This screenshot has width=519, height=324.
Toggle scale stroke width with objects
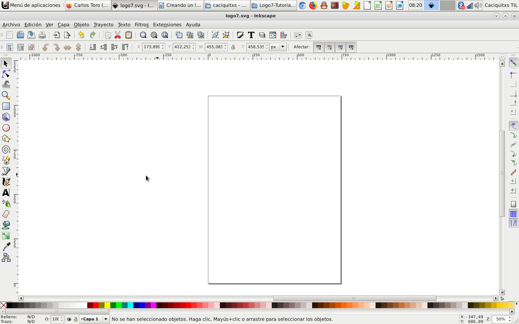point(318,47)
